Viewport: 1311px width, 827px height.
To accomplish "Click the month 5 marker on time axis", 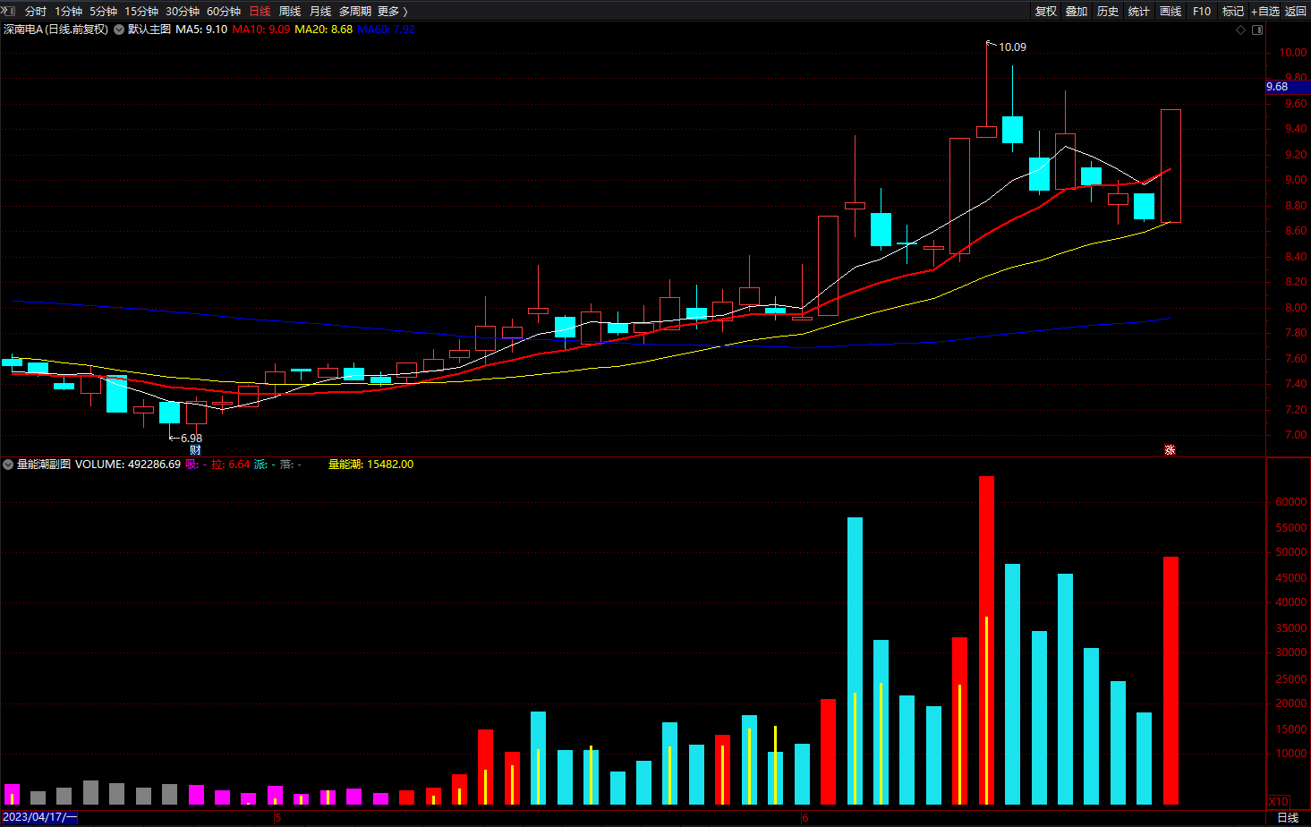I will pos(277,817).
